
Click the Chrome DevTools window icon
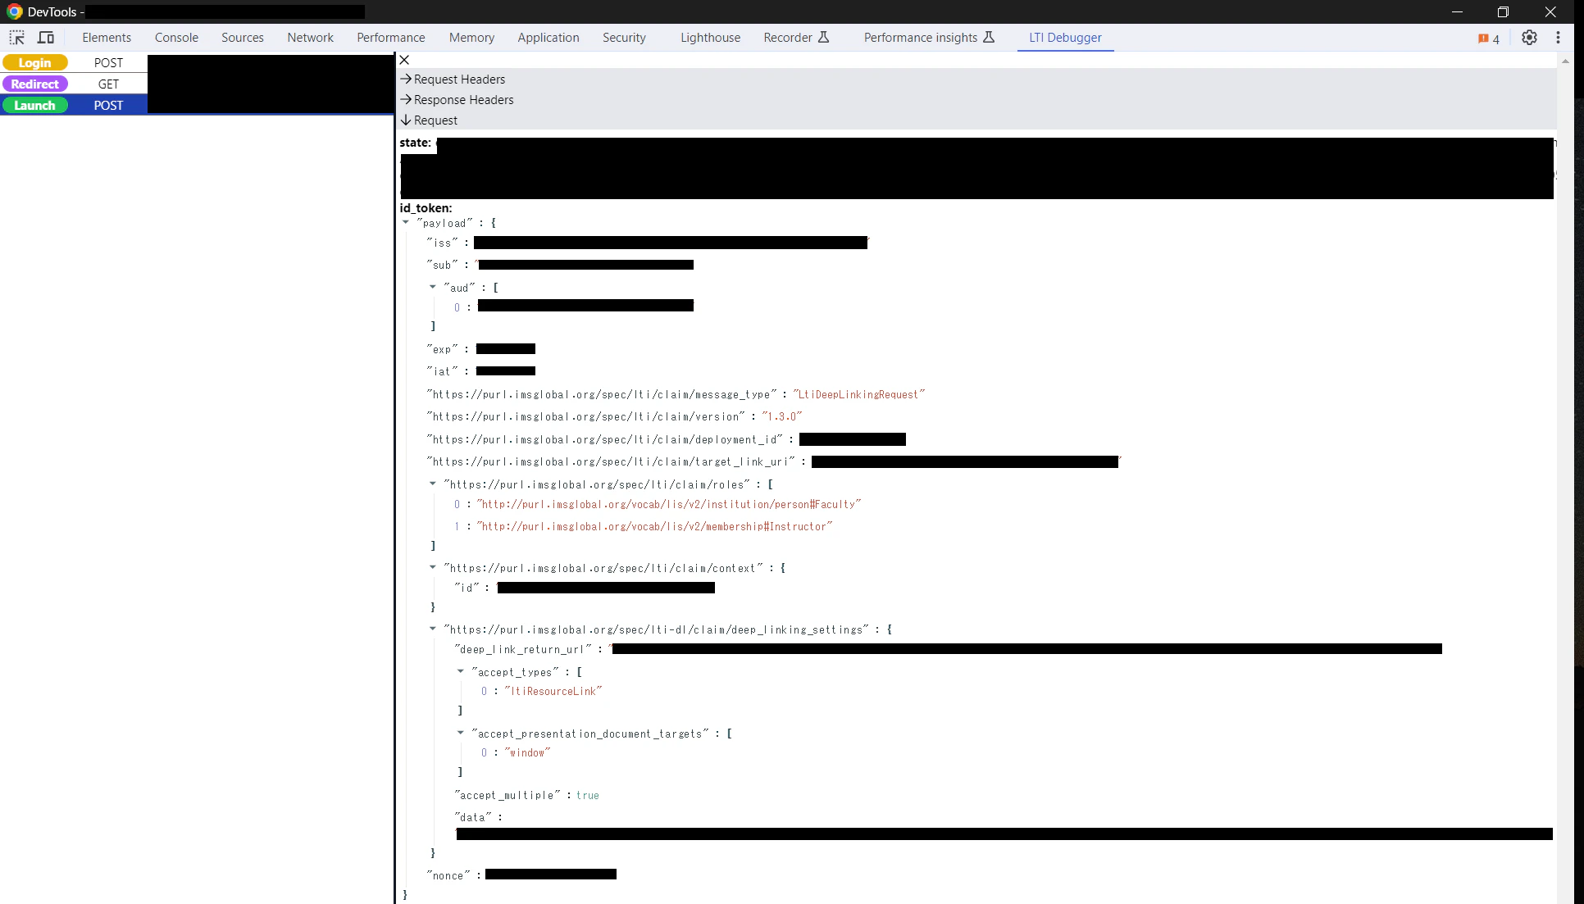pyautogui.click(x=14, y=11)
